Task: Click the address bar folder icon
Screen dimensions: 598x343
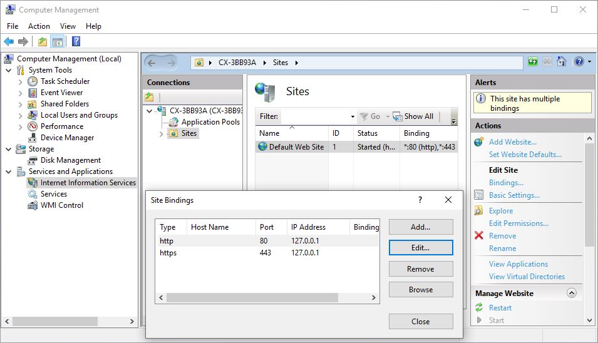Action: [199, 63]
